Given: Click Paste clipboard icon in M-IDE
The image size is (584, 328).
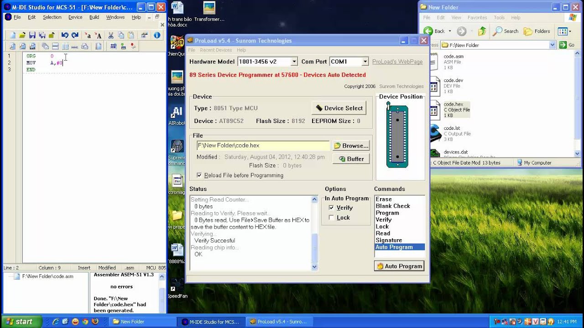Looking at the screenshot, I should (x=131, y=35).
